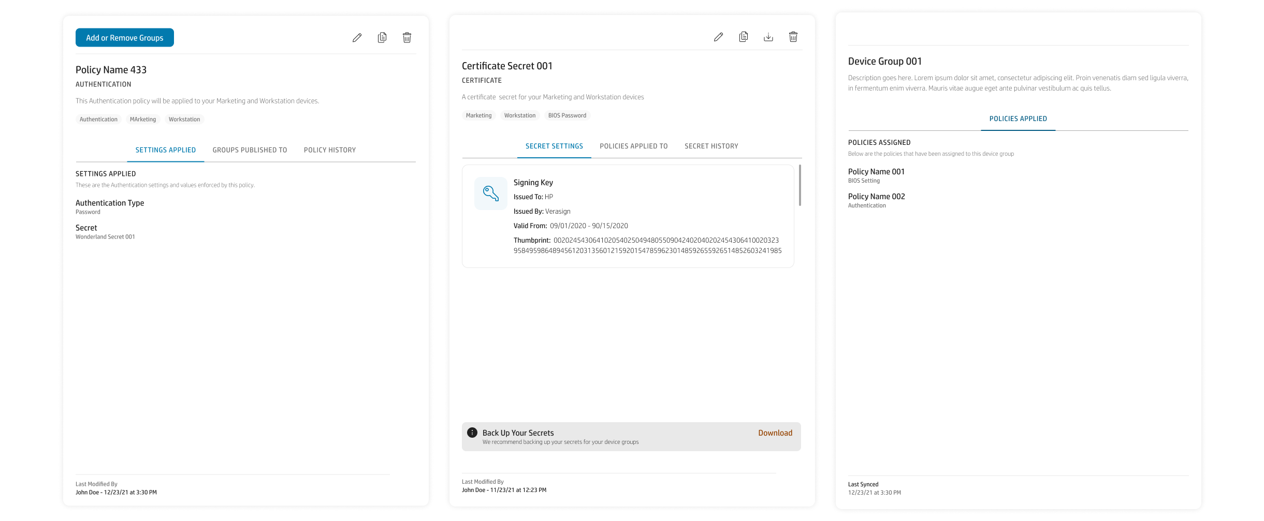Click the Signing Key icon on the certificate card
The image size is (1264, 521).
pos(490,193)
